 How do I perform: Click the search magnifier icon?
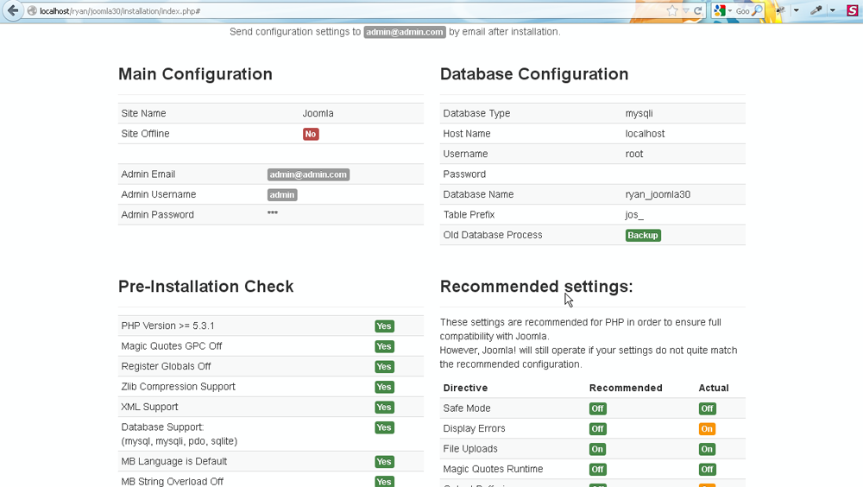point(757,11)
